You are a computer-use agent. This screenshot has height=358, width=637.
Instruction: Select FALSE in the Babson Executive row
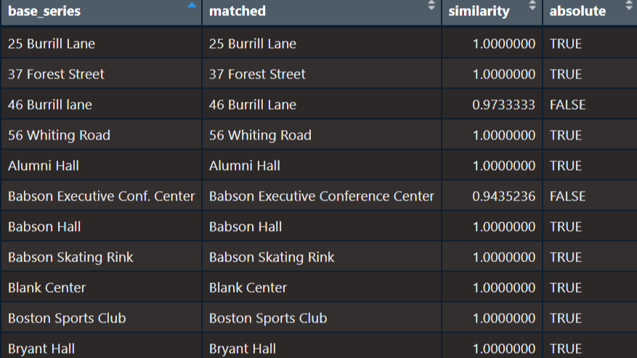pos(567,196)
